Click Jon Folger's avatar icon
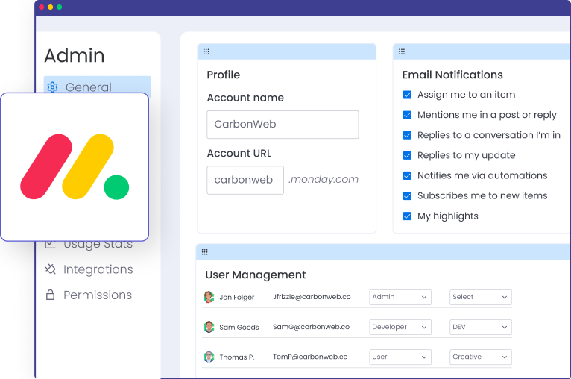 point(209,297)
